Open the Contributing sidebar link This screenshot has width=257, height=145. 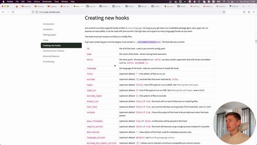49,62
